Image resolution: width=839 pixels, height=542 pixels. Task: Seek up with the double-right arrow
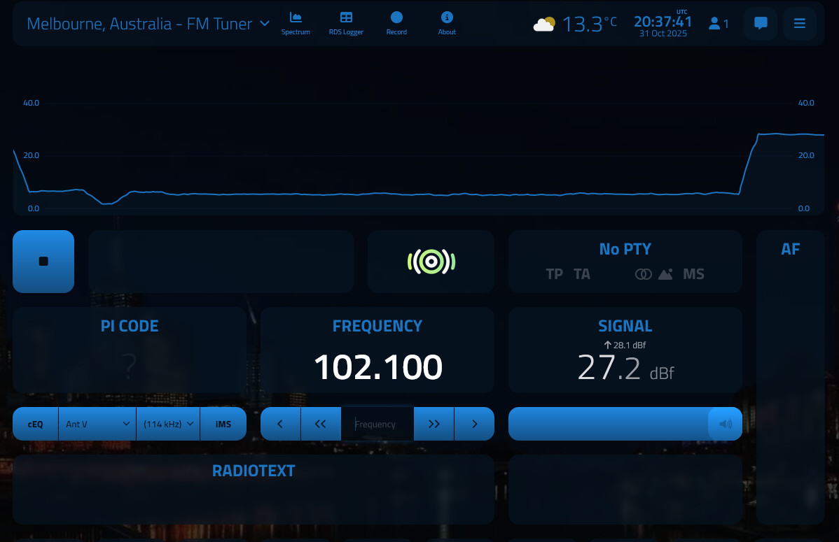point(434,424)
